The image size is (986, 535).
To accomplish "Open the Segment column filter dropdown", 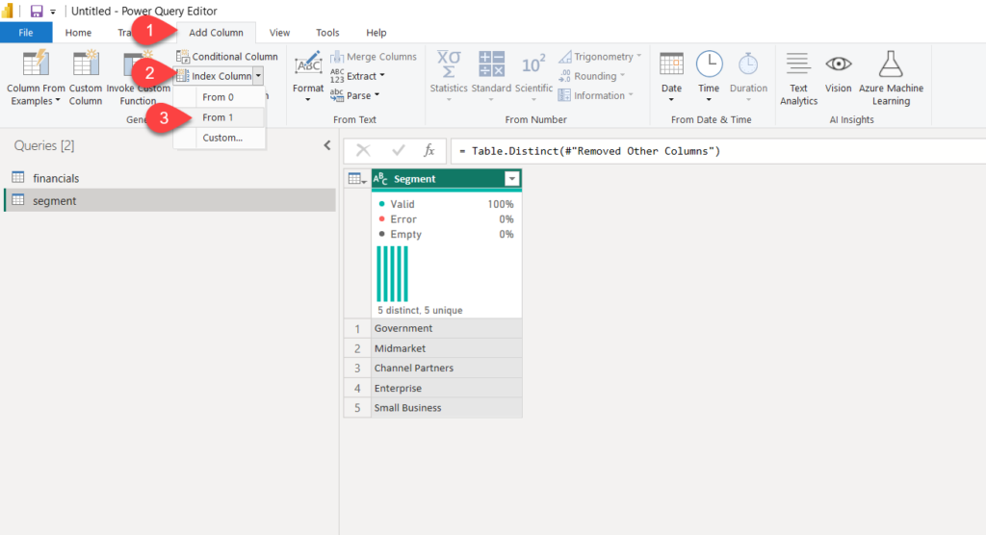I will 512,179.
